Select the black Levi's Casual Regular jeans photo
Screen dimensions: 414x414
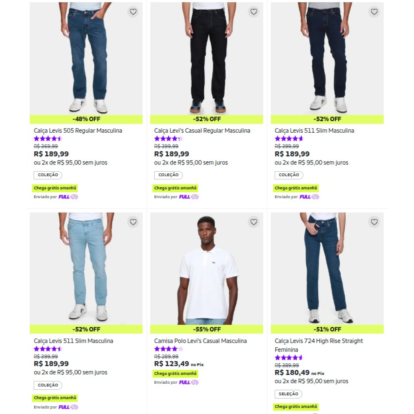[x=207, y=59]
